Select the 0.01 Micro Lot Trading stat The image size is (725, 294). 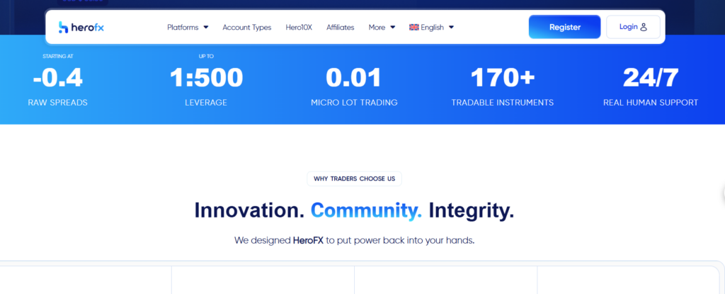pos(354,78)
